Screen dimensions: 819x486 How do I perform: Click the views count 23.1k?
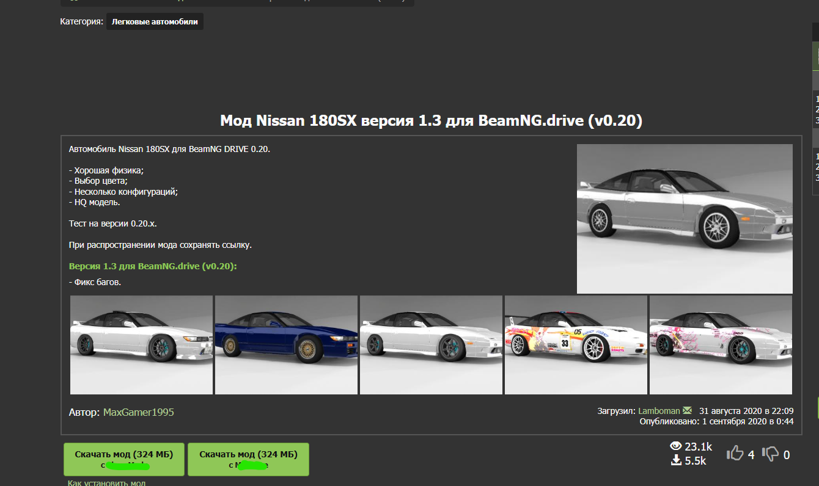(x=699, y=446)
